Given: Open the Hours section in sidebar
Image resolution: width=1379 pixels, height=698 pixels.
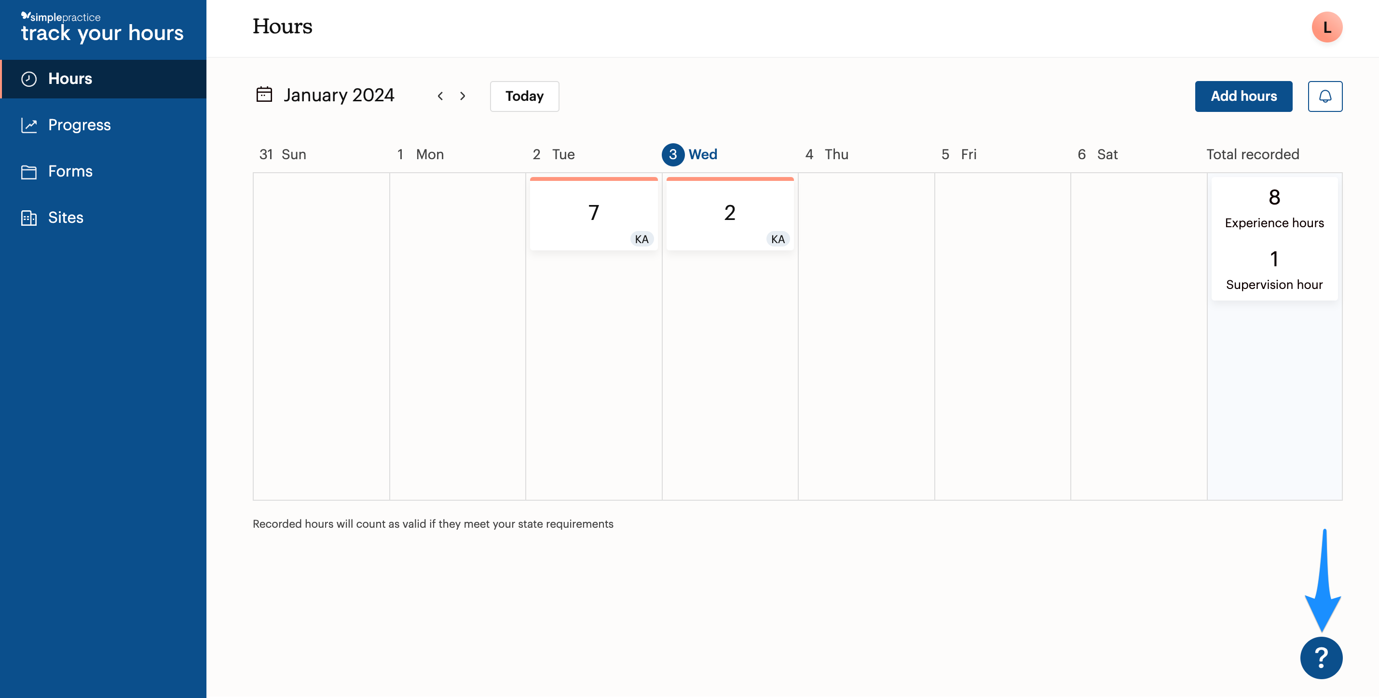Looking at the screenshot, I should point(103,79).
